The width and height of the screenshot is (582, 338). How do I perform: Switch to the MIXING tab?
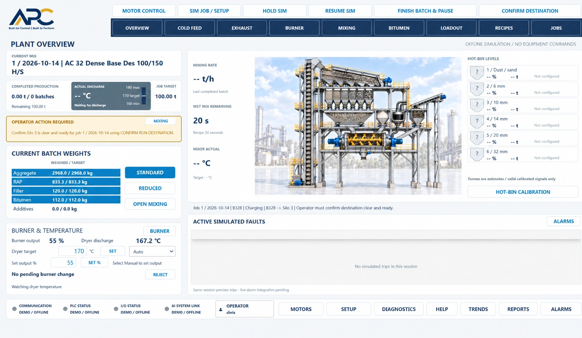tap(347, 28)
